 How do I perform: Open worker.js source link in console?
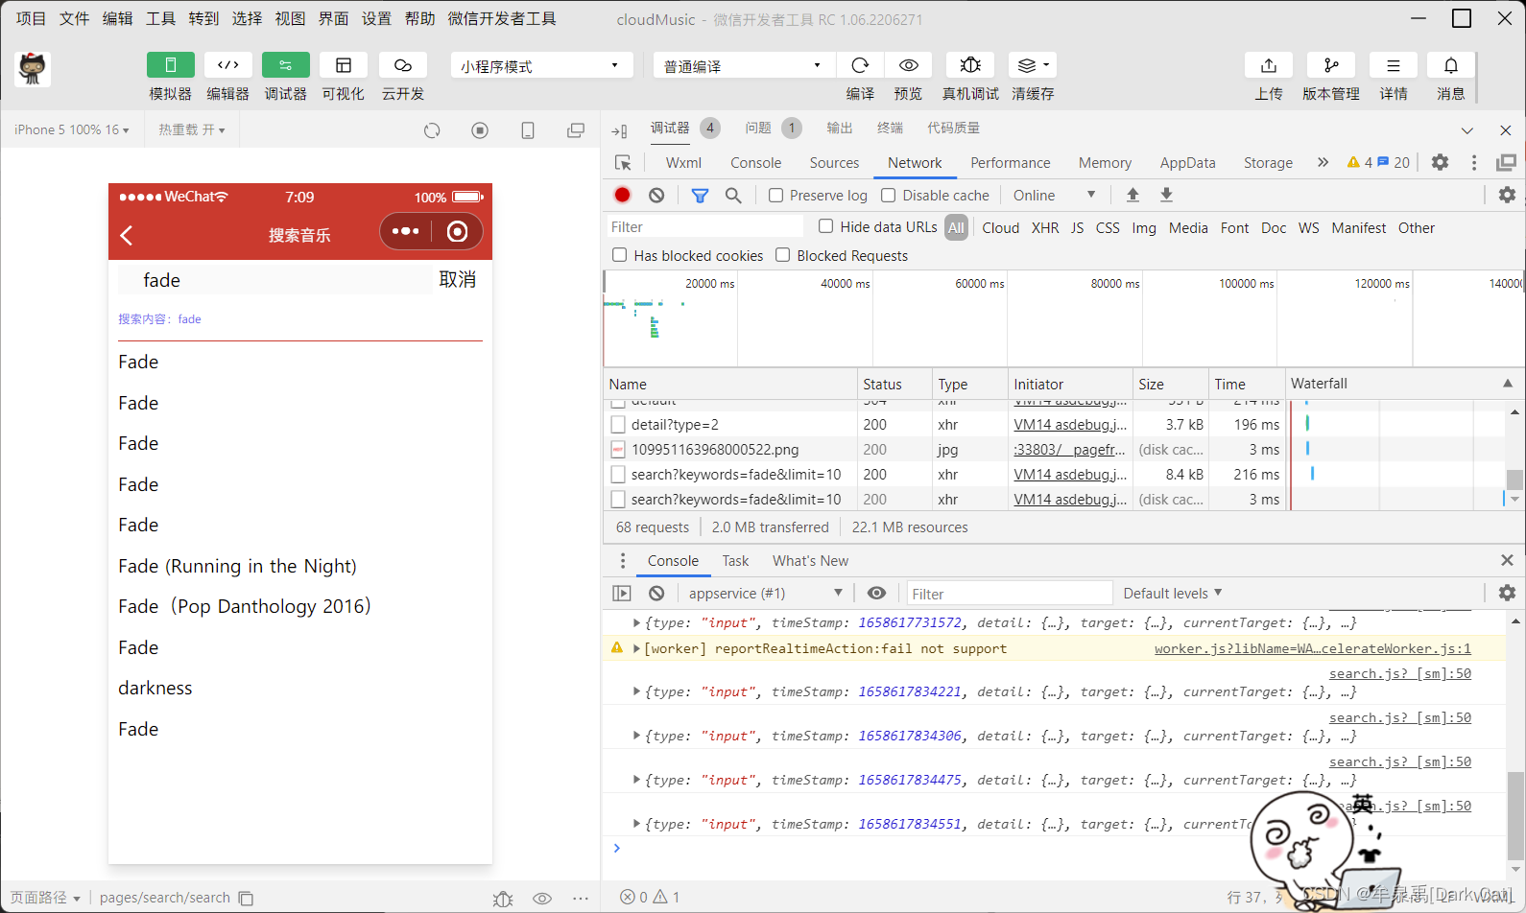coord(1312,649)
